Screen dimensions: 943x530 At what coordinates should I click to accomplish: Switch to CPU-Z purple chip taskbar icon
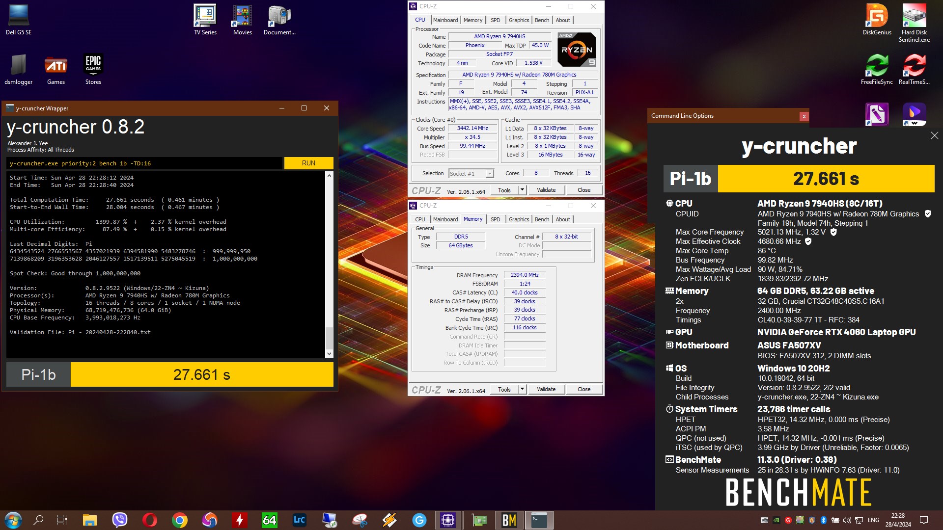pyautogui.click(x=448, y=520)
